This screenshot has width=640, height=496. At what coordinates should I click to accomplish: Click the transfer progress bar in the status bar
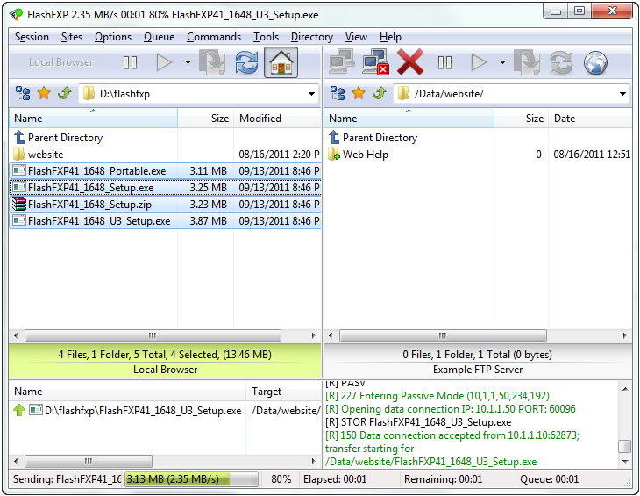[x=191, y=479]
